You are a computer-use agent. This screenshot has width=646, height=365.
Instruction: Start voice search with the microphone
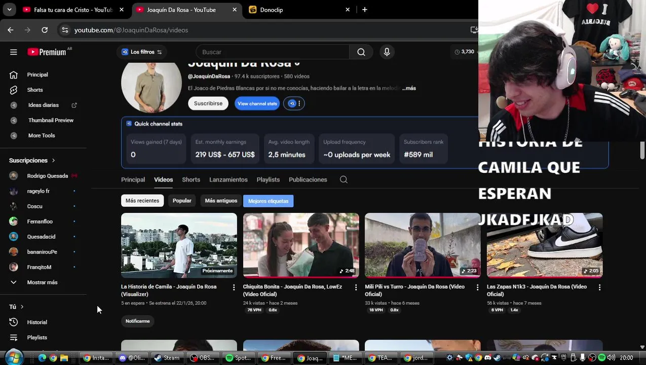[387, 52]
